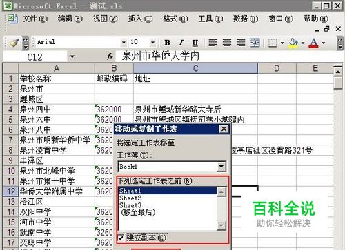The width and height of the screenshot is (345, 250).
Task: Click cell 华侨大学附属中学
Action: pyautogui.click(x=57, y=191)
